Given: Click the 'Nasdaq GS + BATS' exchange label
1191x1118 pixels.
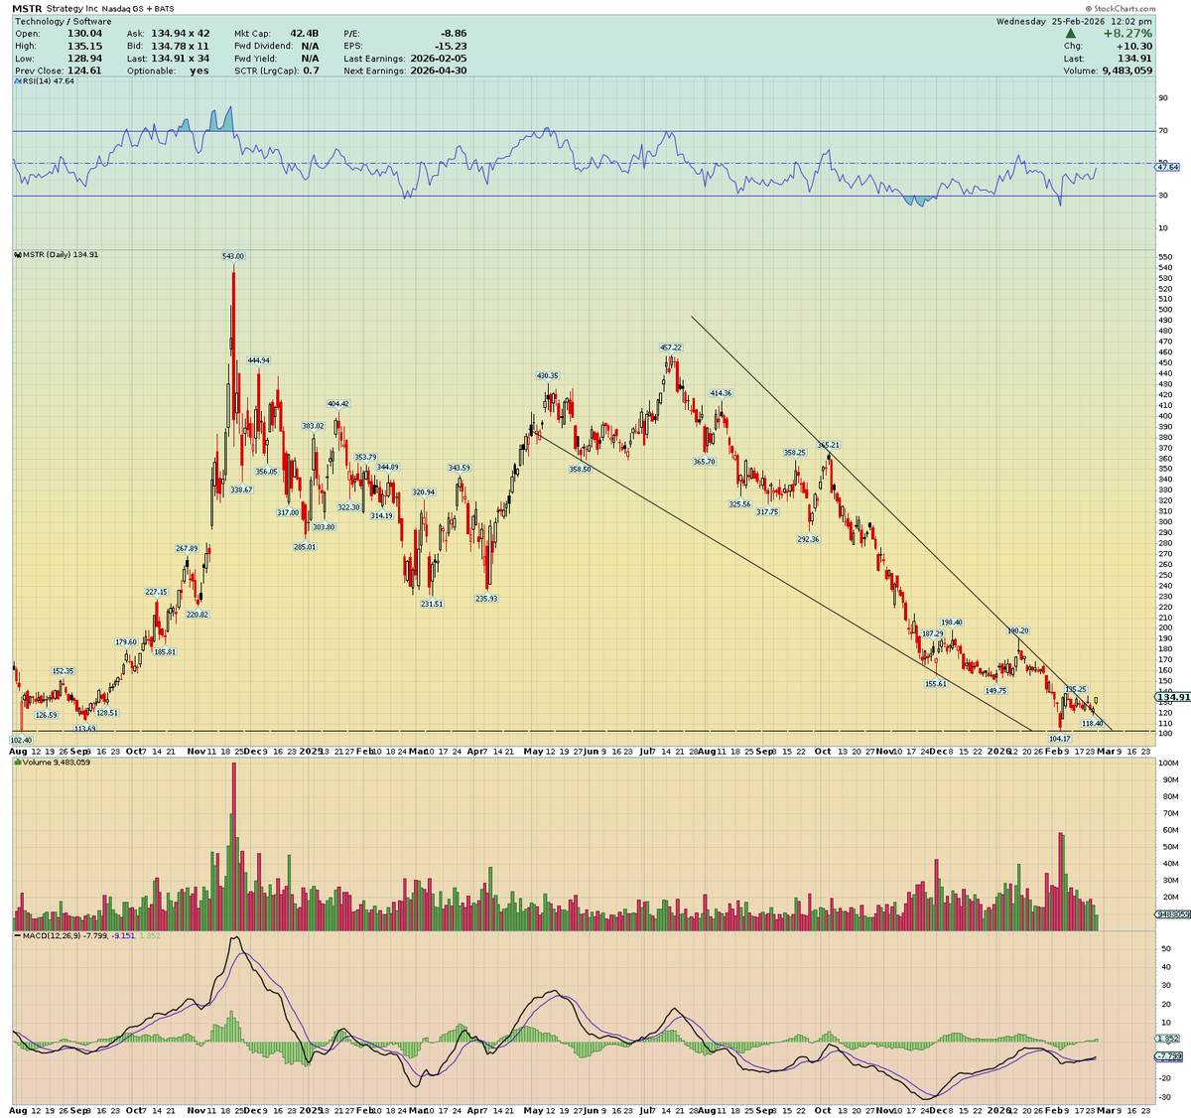Looking at the screenshot, I should click(138, 8).
